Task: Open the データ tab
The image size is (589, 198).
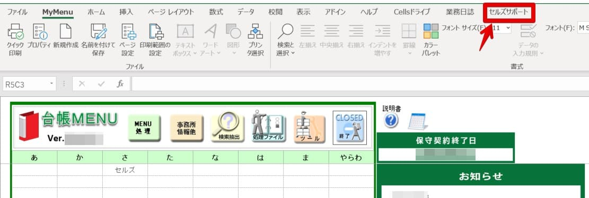Action: tap(245, 12)
